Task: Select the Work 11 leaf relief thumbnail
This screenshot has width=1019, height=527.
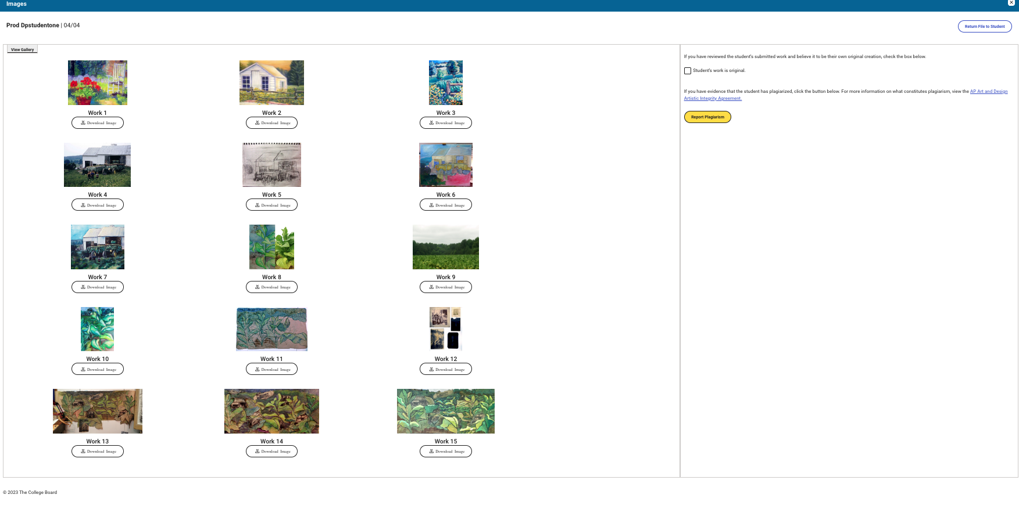Action: tap(271, 329)
